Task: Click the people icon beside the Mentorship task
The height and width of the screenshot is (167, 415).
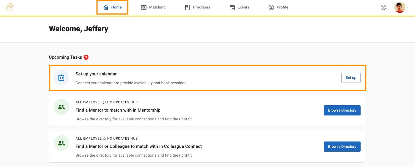Action: click(61, 107)
